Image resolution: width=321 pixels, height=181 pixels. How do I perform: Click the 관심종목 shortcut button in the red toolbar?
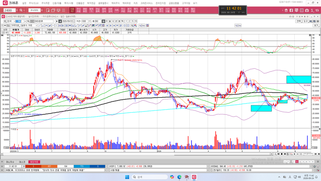tap(98, 10)
